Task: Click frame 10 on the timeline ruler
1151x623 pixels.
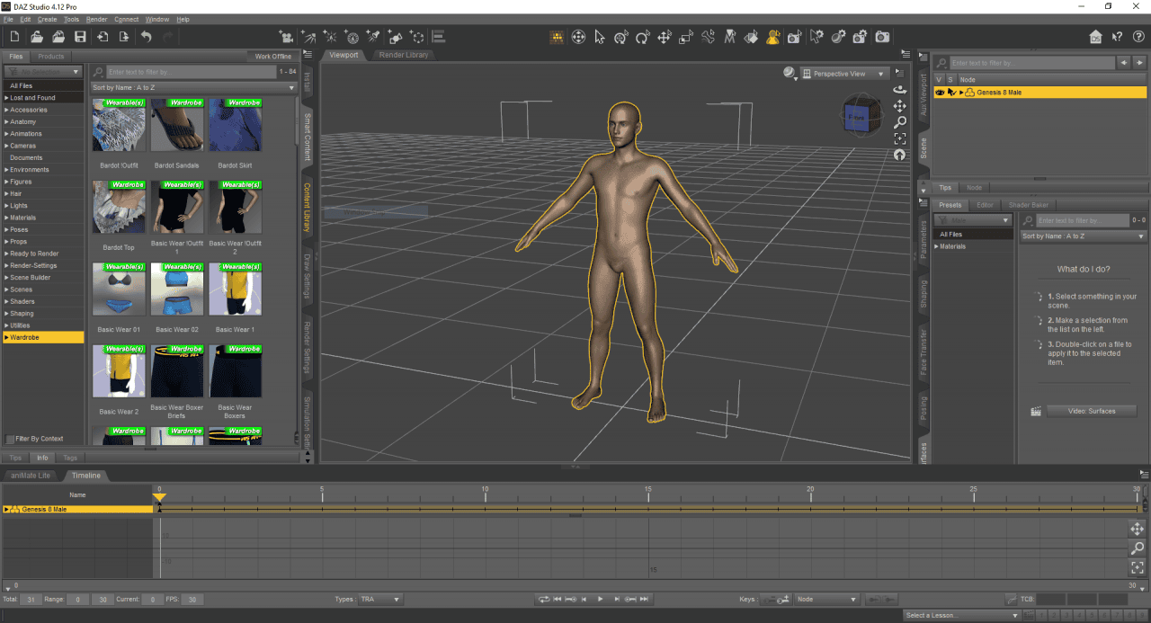Action: click(x=486, y=493)
